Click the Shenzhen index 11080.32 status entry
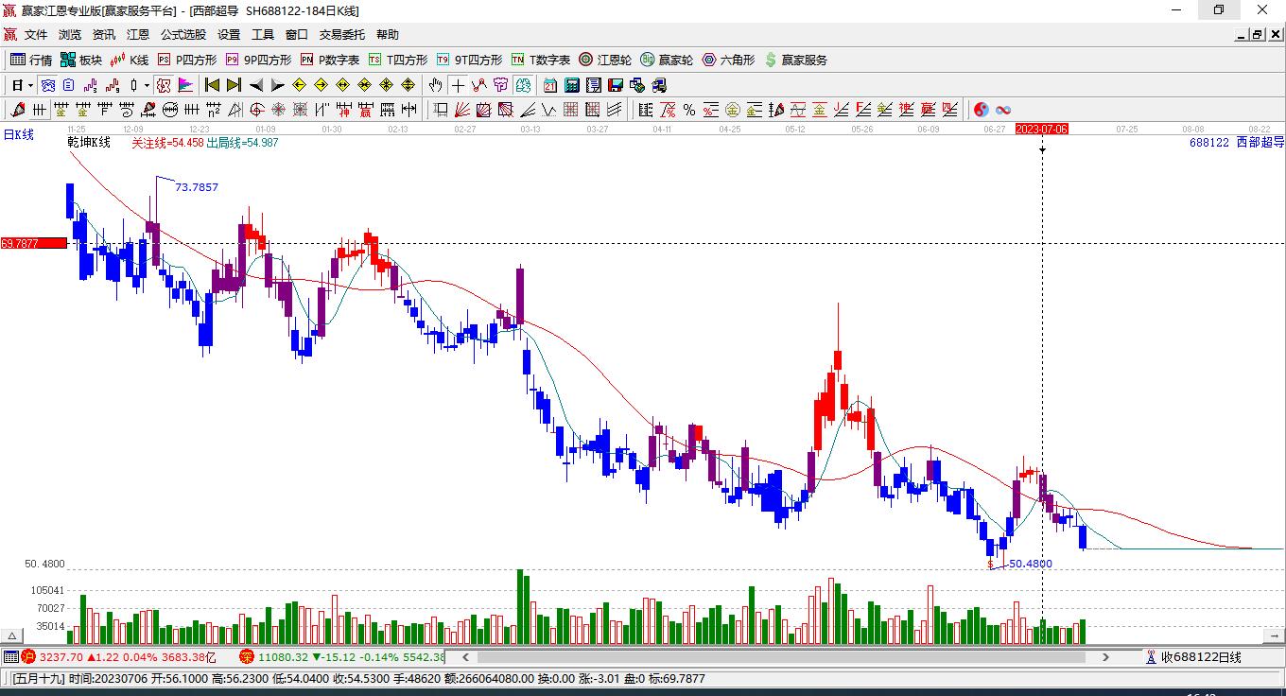Screen dimensions: 1286x696 (x=341, y=657)
